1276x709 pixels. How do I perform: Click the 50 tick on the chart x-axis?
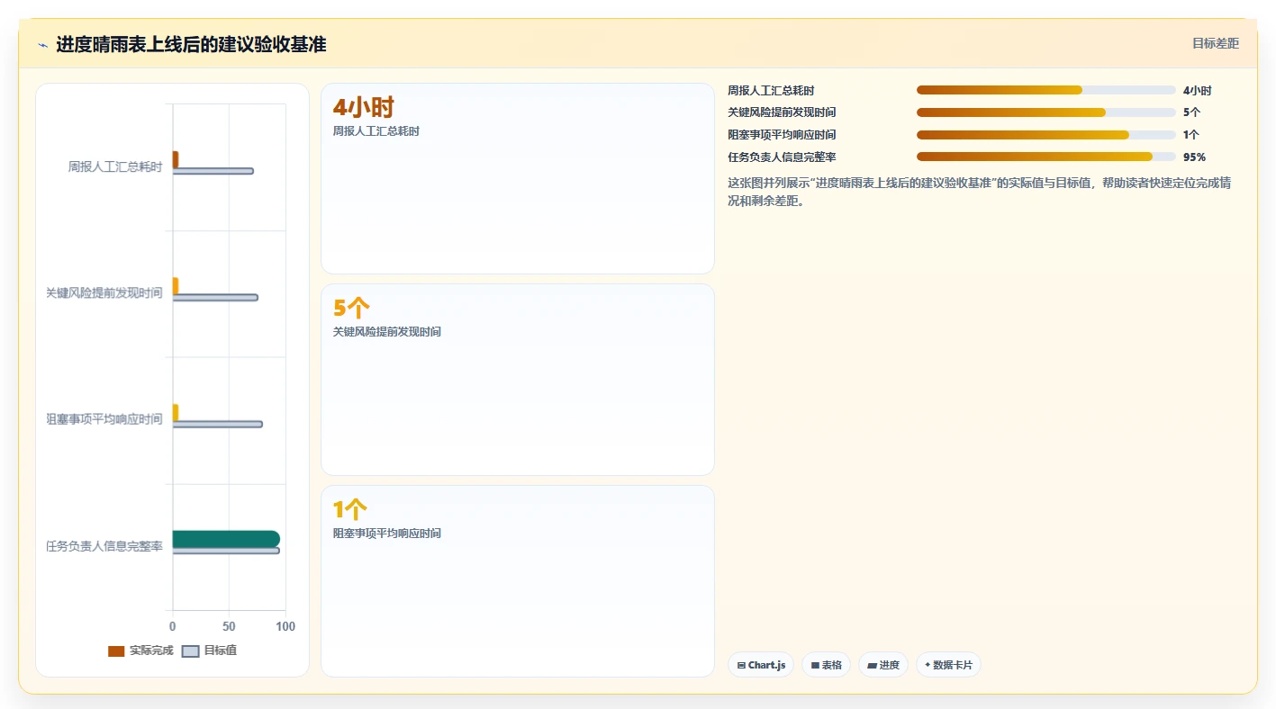coord(229,626)
